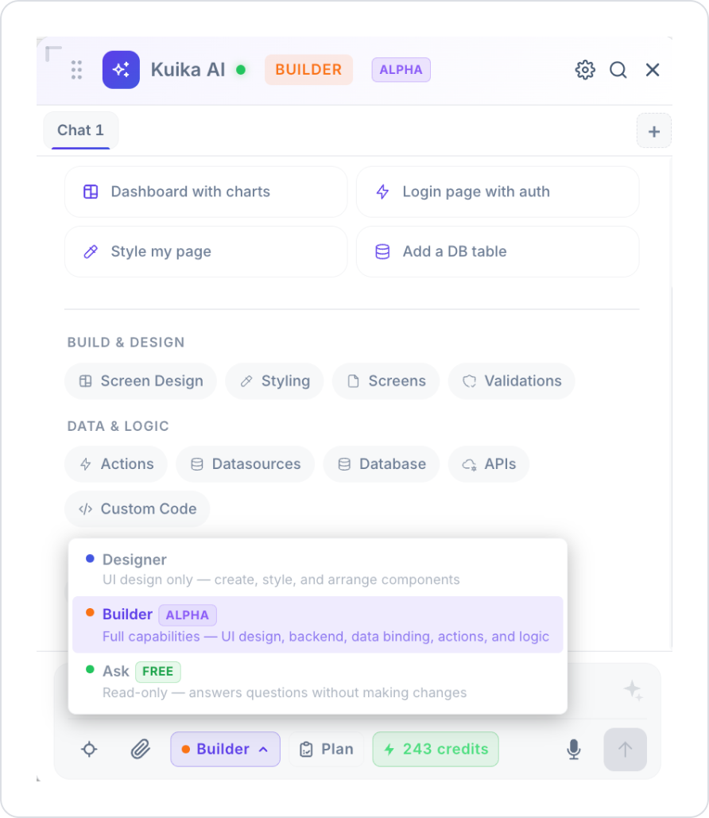Open search with the magnifier icon
Image resolution: width=709 pixels, height=818 pixels.
click(618, 70)
